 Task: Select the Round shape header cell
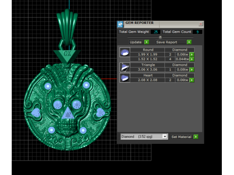[147, 50]
